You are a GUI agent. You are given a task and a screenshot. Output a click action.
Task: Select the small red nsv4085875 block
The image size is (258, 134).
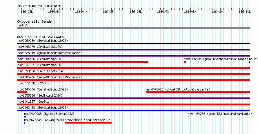(185, 62)
